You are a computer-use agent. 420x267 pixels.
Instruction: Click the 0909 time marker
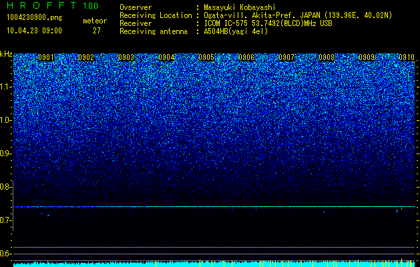[367, 57]
